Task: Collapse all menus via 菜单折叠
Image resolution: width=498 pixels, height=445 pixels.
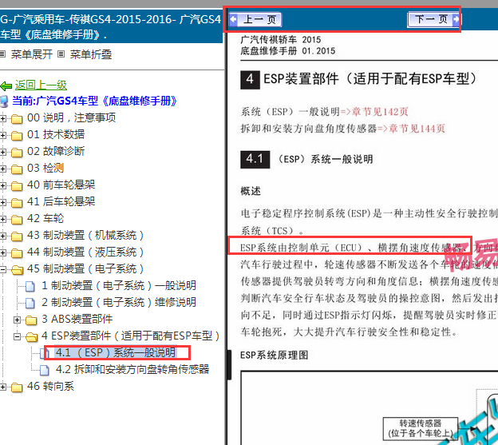Action: pyautogui.click(x=91, y=54)
